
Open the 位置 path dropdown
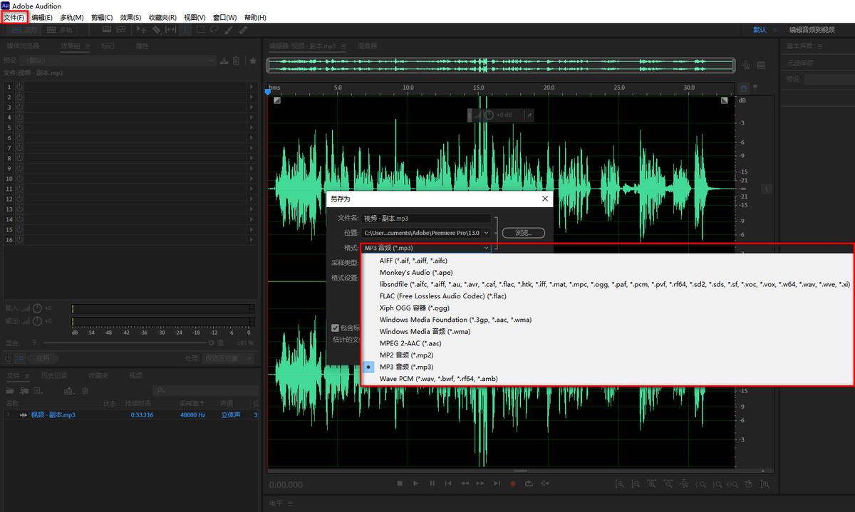(486, 232)
